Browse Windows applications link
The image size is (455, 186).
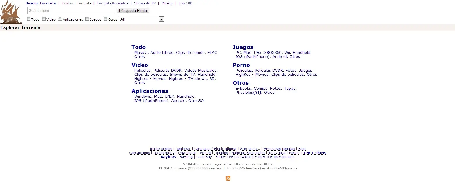[143, 97]
